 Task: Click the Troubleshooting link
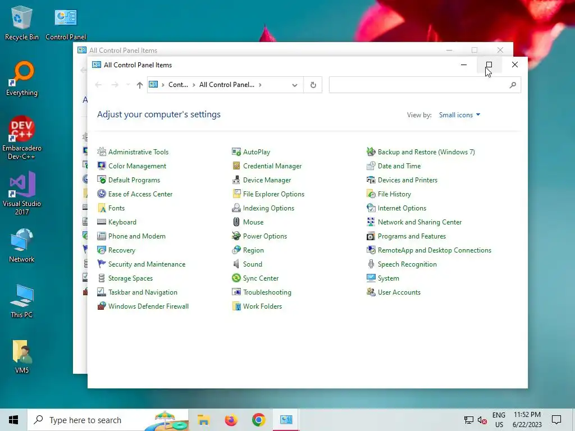267,292
